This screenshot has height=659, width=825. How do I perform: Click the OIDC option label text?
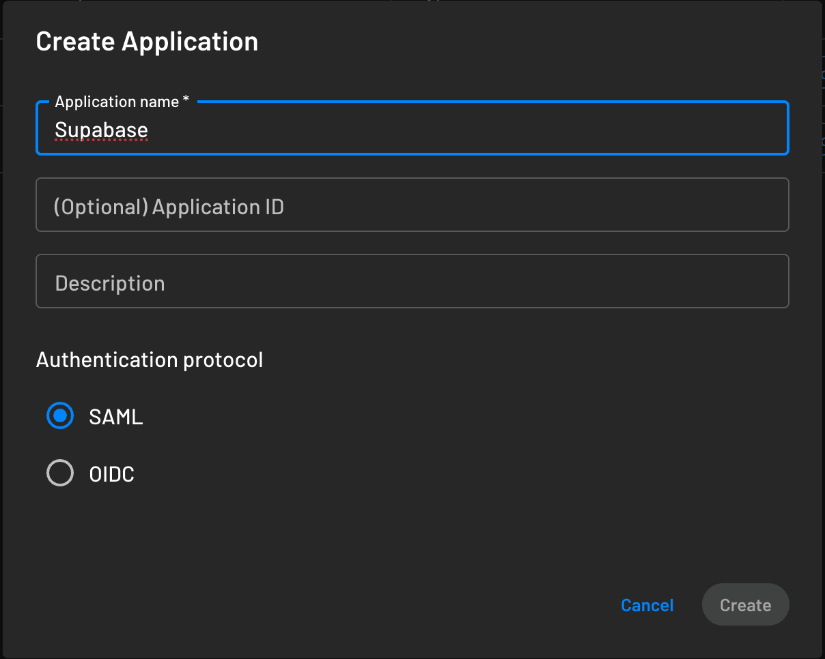coord(111,473)
